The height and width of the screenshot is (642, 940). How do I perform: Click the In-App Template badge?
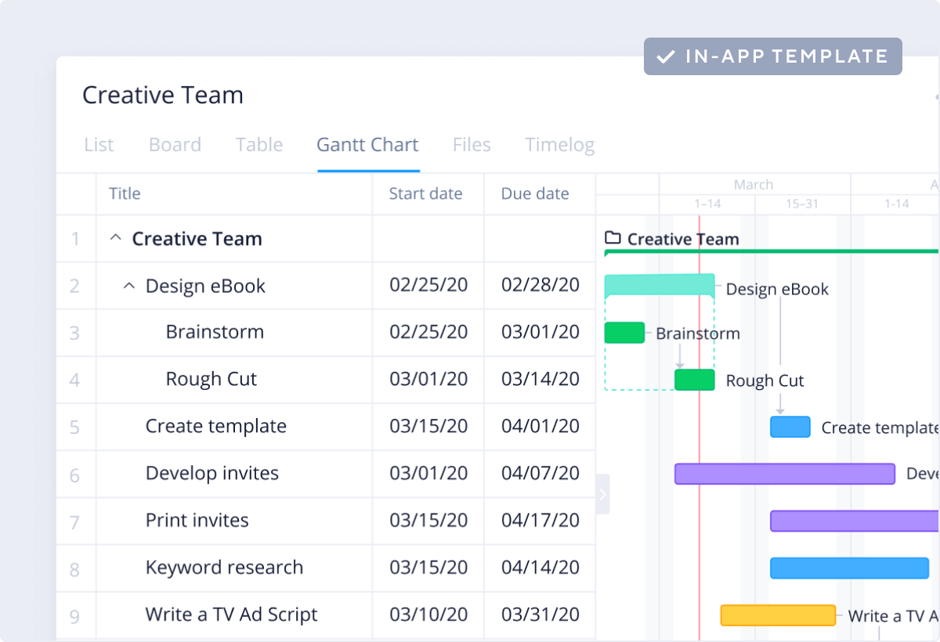coord(772,56)
